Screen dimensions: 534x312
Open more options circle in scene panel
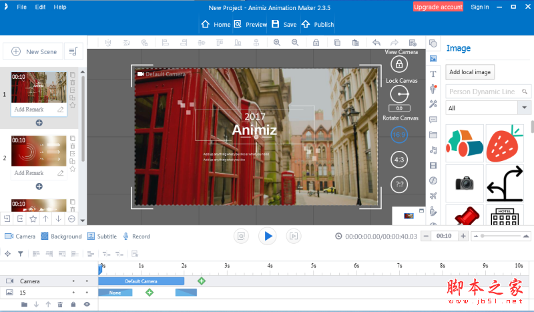click(71, 219)
